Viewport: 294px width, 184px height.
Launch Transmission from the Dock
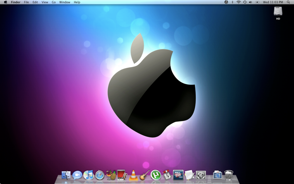click(x=167, y=175)
